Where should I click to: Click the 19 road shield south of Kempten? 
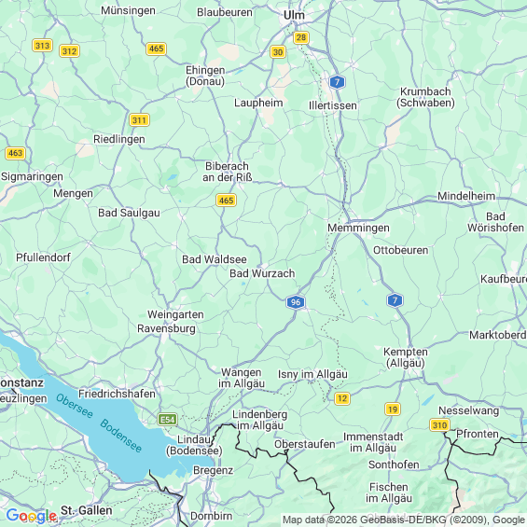point(393,409)
